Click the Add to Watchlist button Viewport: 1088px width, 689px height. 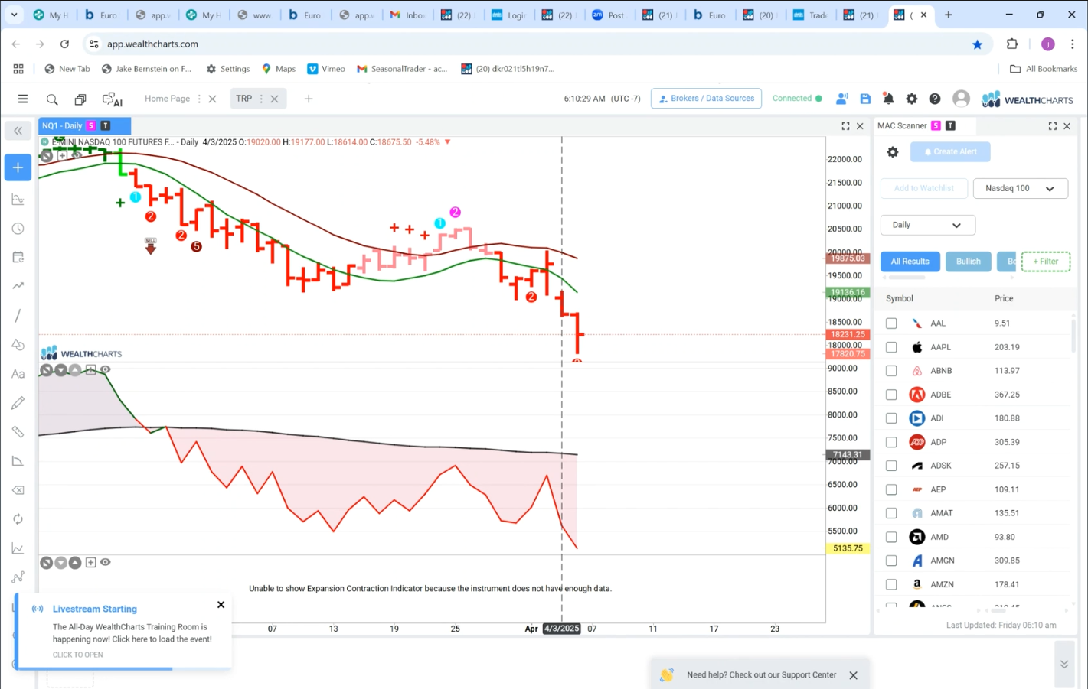[924, 188]
